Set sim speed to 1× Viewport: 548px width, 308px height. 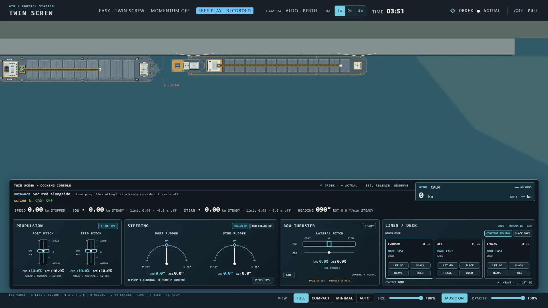coord(340,11)
